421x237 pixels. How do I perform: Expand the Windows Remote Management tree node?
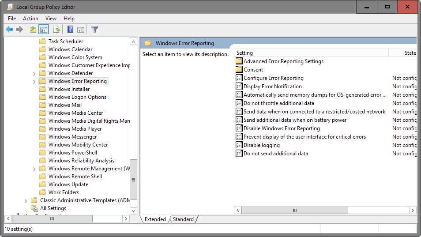tap(34, 169)
